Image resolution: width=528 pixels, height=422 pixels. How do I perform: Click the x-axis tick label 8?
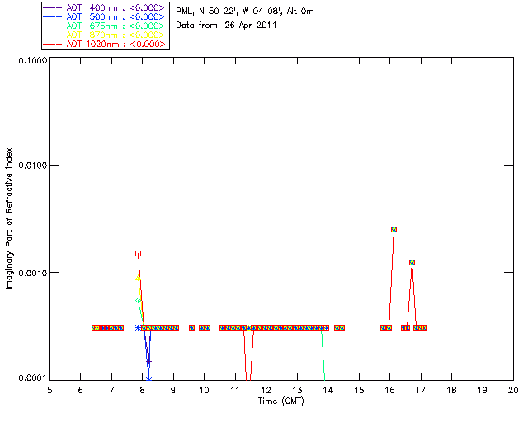(142, 391)
